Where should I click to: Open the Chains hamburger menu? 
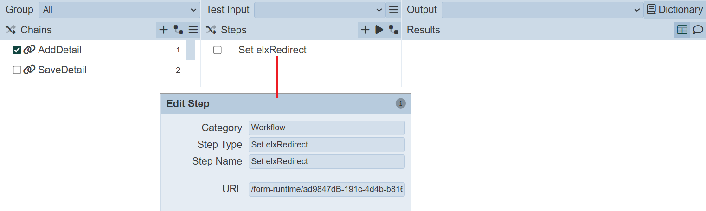193,30
